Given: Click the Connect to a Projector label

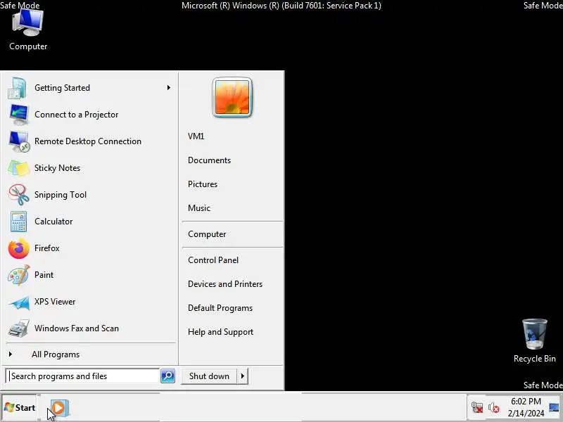Looking at the screenshot, I should click(77, 115).
